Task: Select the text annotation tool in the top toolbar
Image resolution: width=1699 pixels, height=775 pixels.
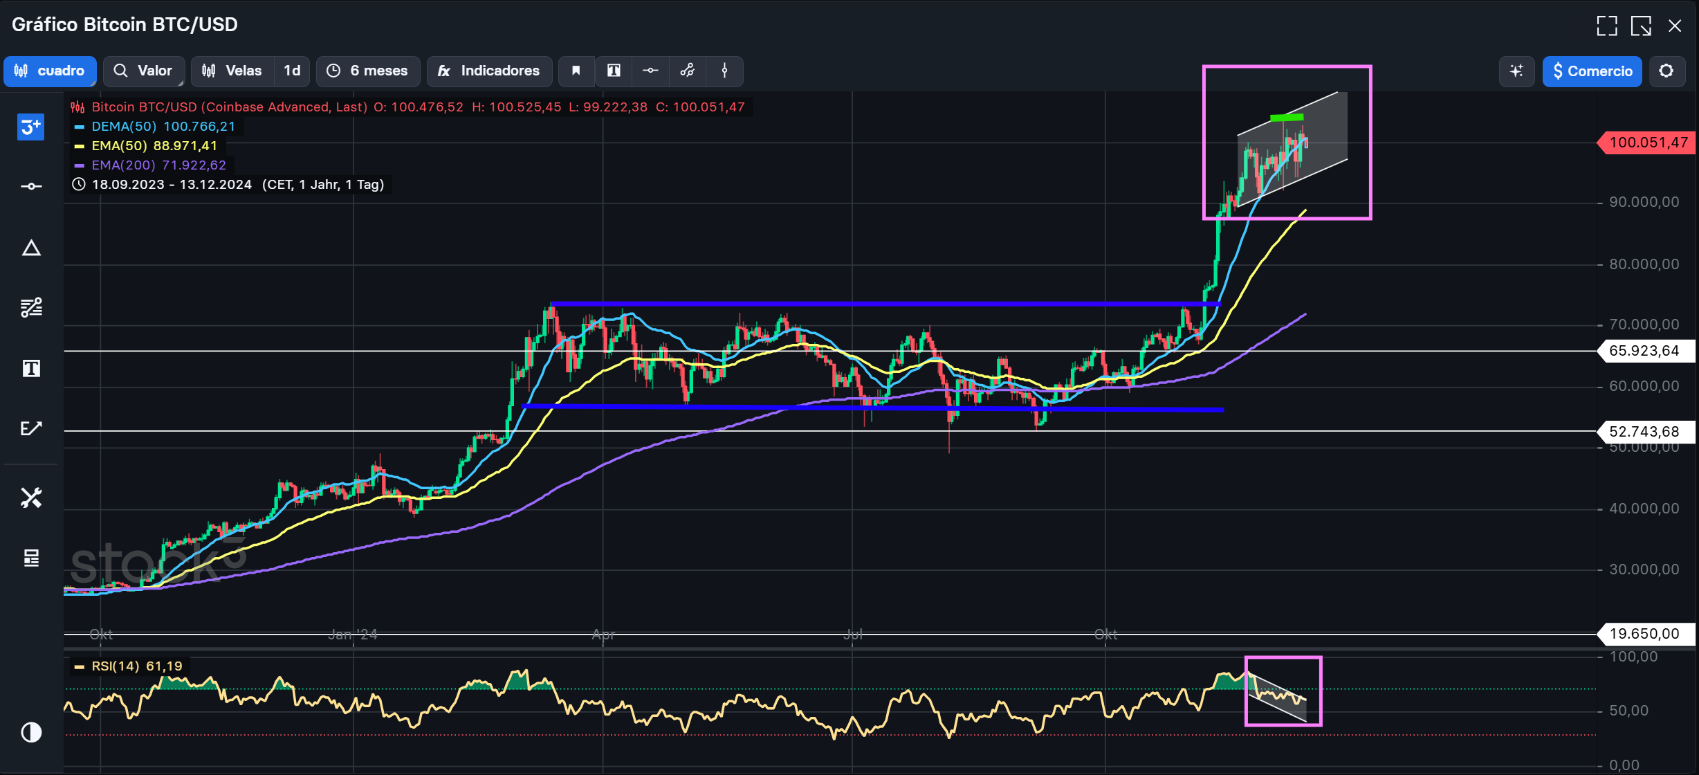Action: coord(614,71)
